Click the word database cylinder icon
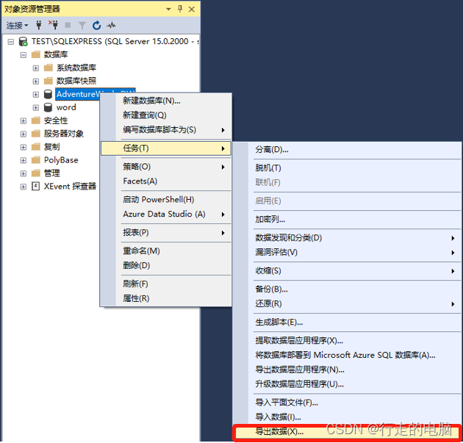 tap(48, 107)
